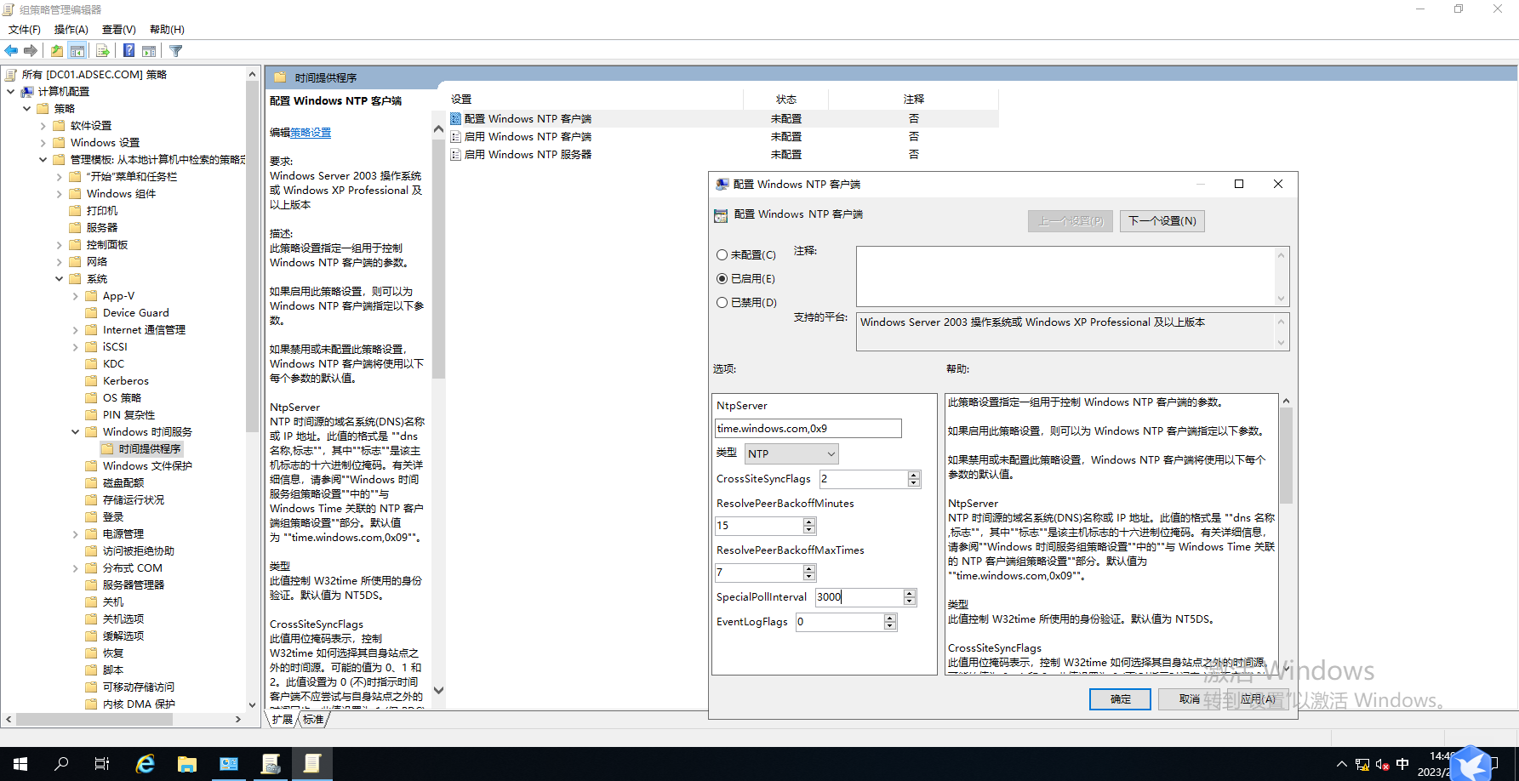Open the 类型 NTP dropdown
The image size is (1519, 781).
(791, 454)
